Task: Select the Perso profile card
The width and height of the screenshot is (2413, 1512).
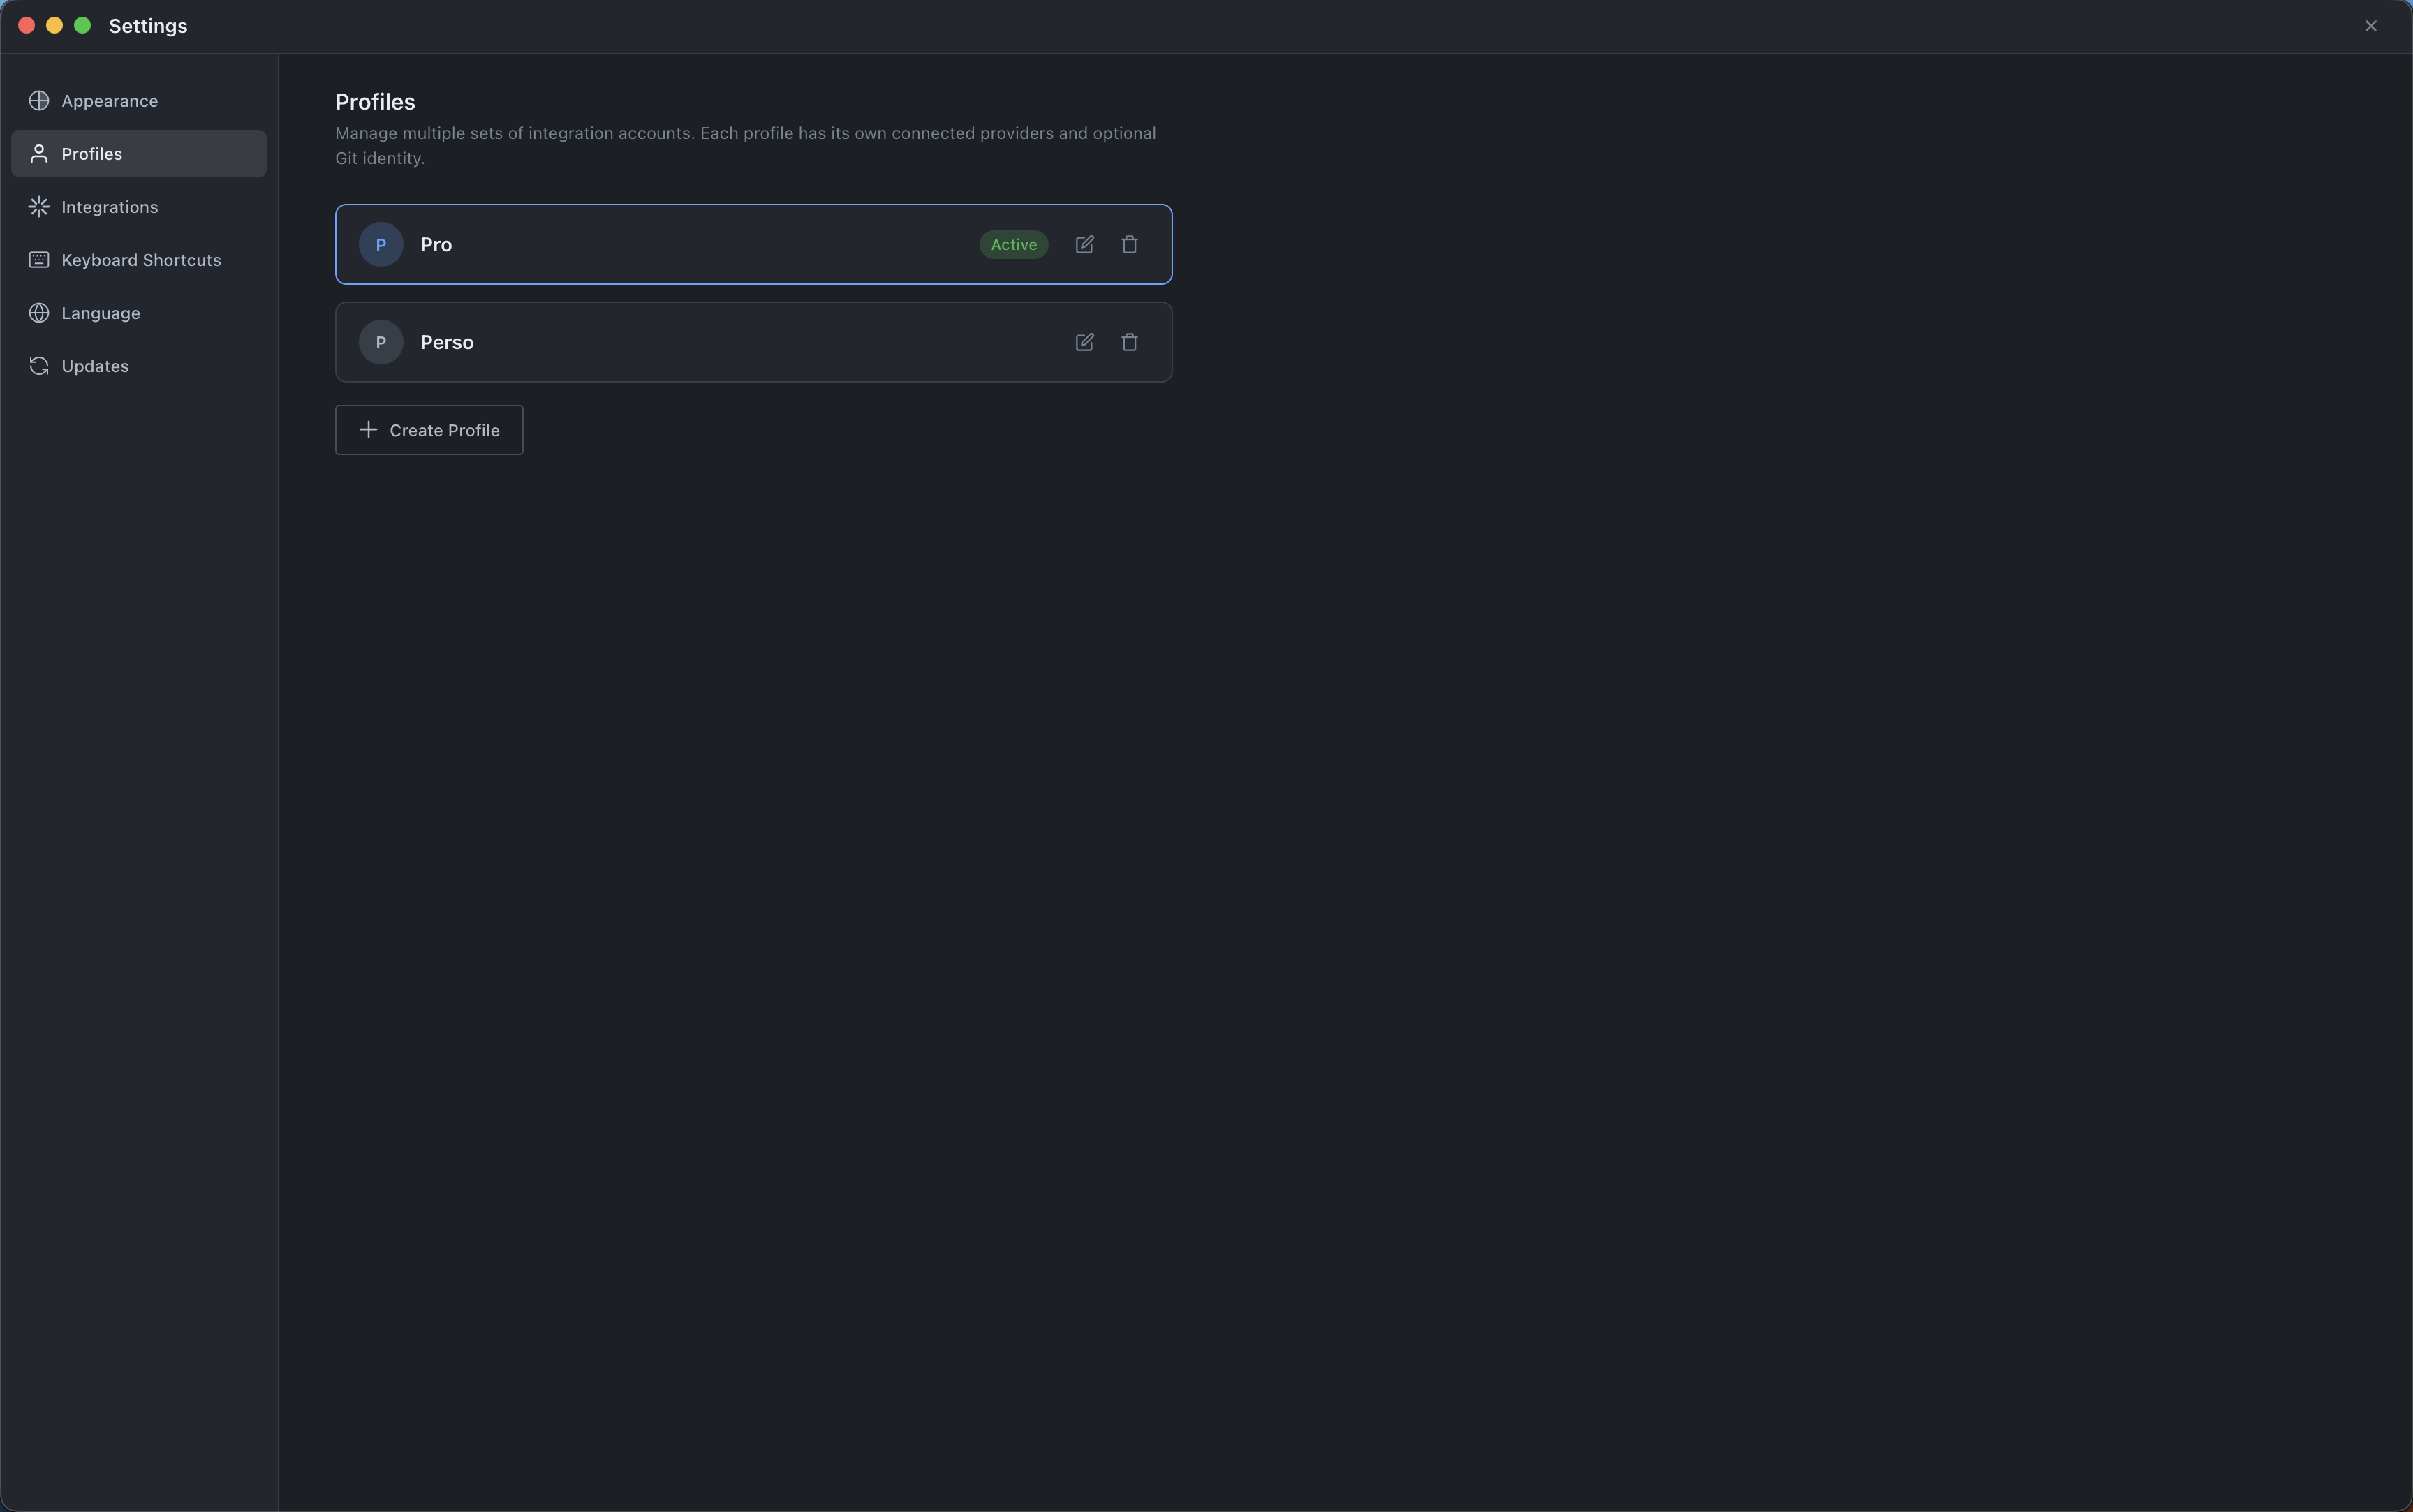Action: tap(700, 342)
